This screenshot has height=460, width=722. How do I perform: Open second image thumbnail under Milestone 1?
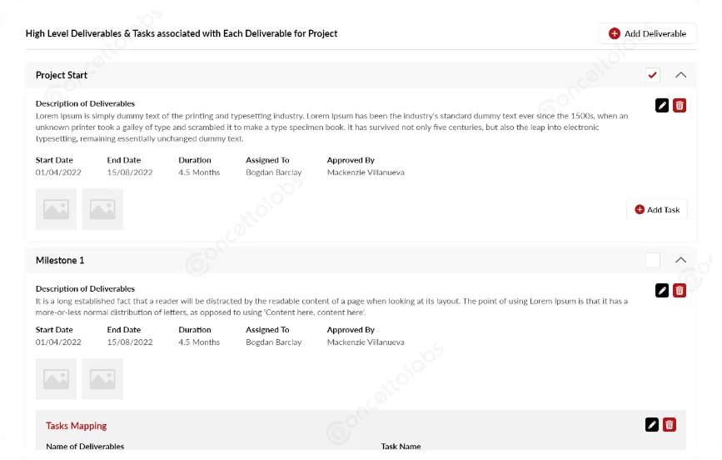tap(102, 379)
